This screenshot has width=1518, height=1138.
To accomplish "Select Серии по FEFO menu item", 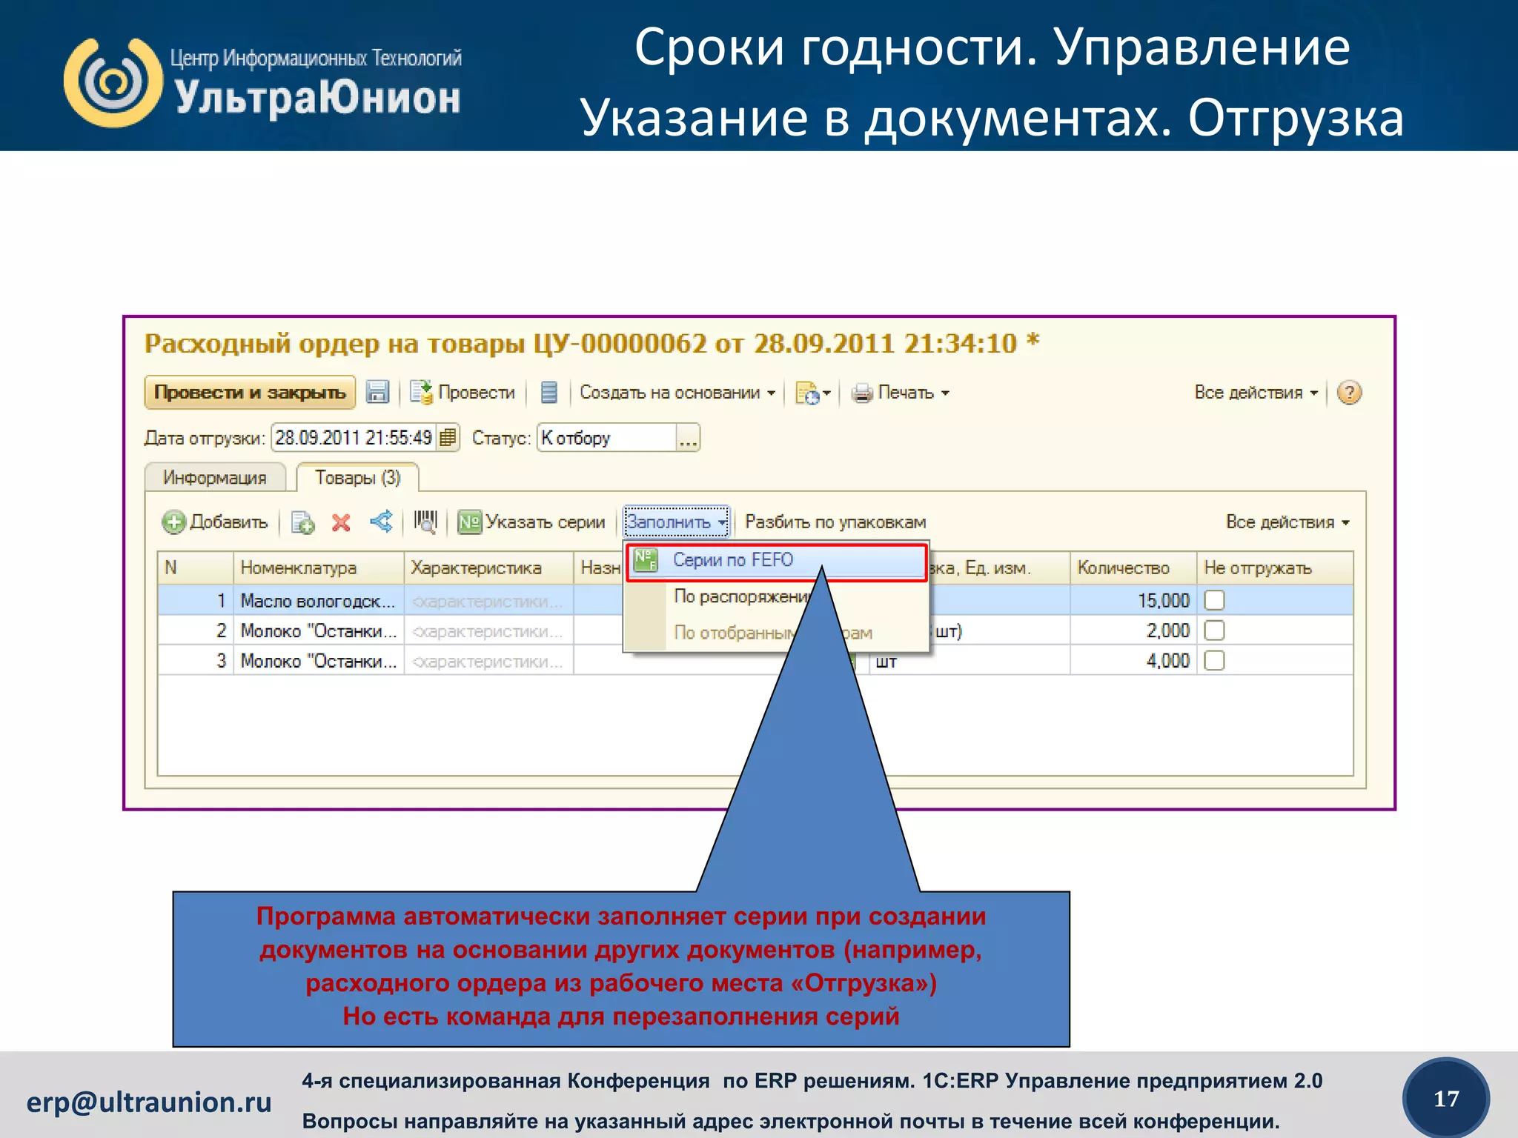I will coord(777,561).
